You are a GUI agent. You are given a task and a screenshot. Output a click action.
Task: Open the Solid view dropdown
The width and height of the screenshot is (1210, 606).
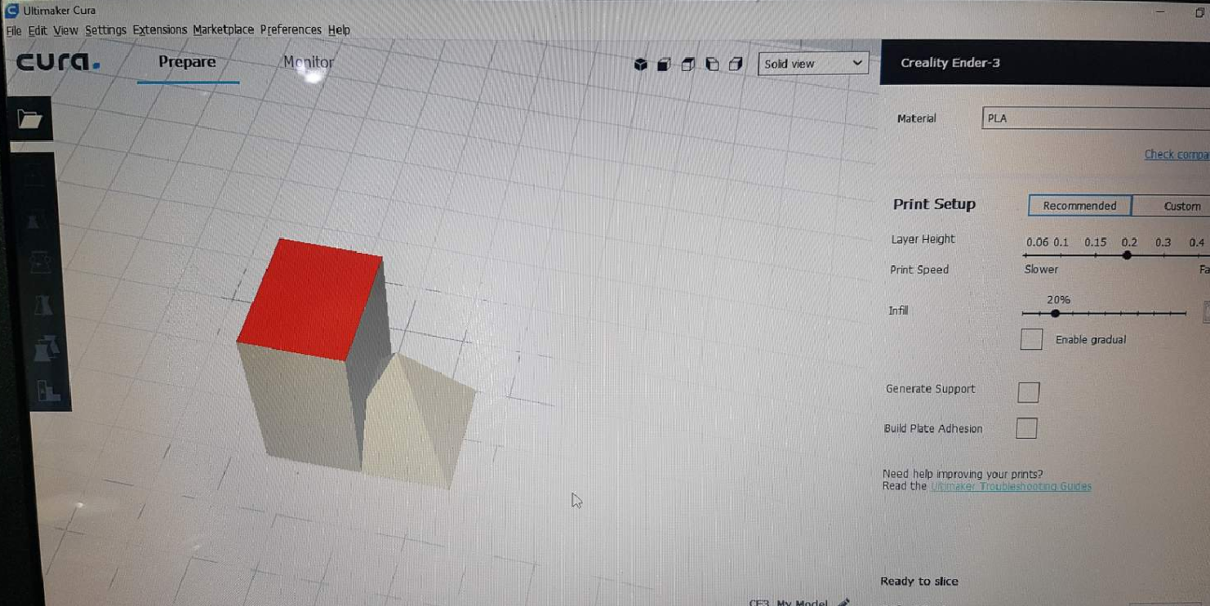click(x=812, y=64)
